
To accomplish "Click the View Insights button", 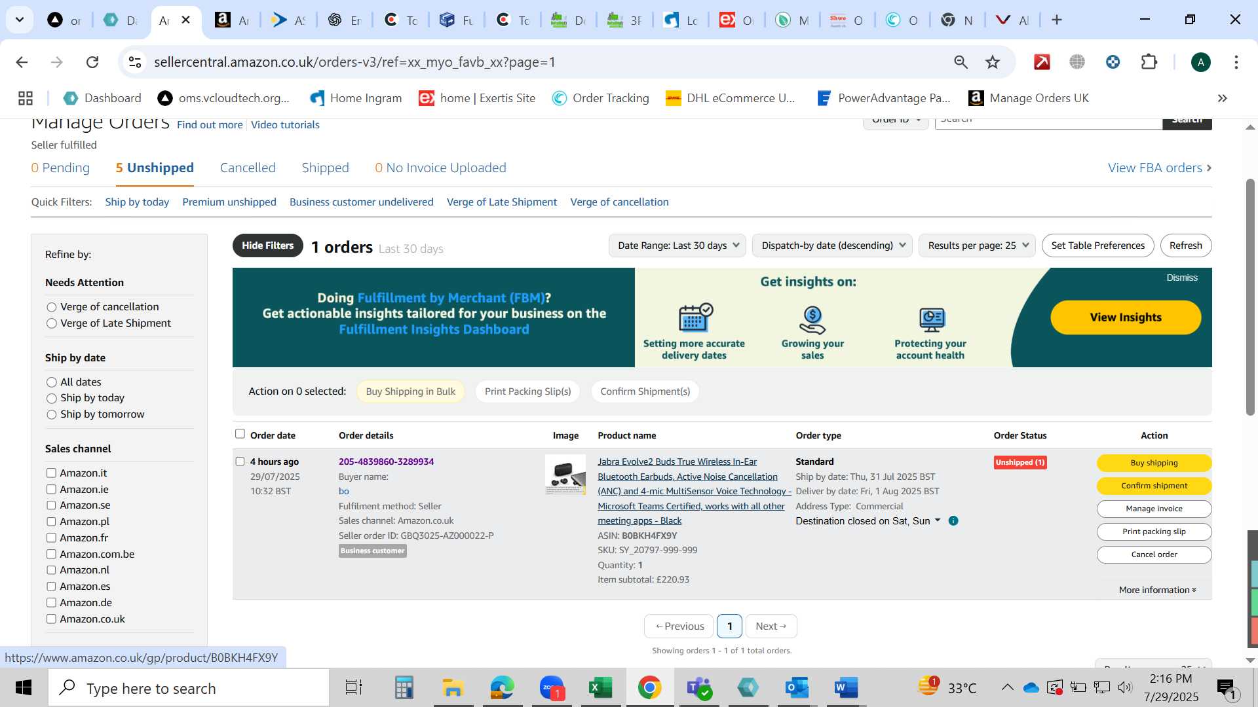I will pos(1126,317).
